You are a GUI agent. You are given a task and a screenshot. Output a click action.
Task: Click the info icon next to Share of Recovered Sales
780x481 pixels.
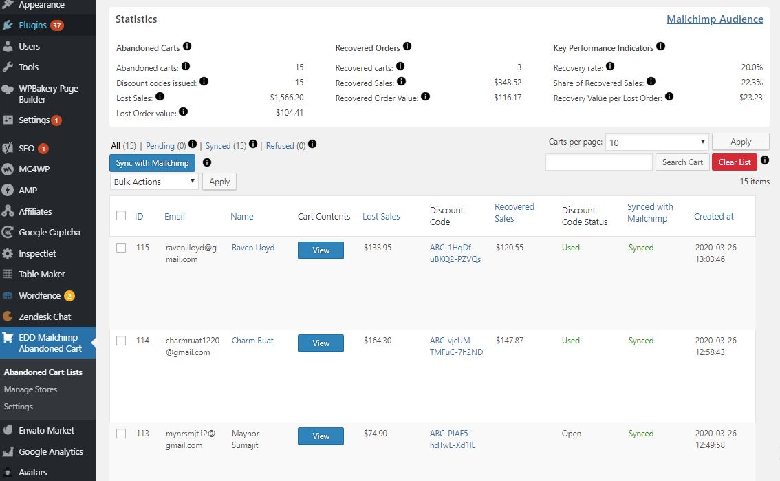(651, 81)
